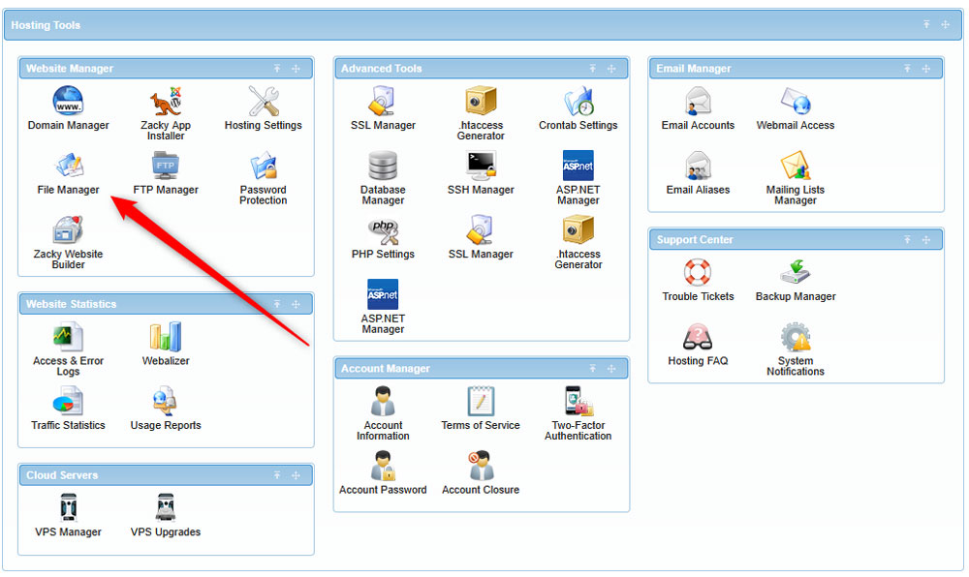The width and height of the screenshot is (969, 577).
Task: Open PHP Settings
Action: [x=383, y=236]
